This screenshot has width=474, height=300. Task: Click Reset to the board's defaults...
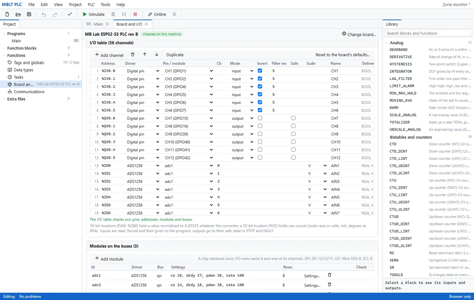pyautogui.click(x=343, y=55)
